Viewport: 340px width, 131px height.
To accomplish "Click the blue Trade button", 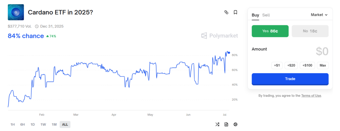I will 290,79.
